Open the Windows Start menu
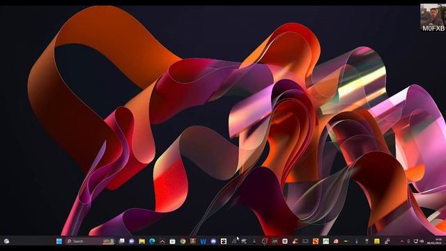 (59, 241)
